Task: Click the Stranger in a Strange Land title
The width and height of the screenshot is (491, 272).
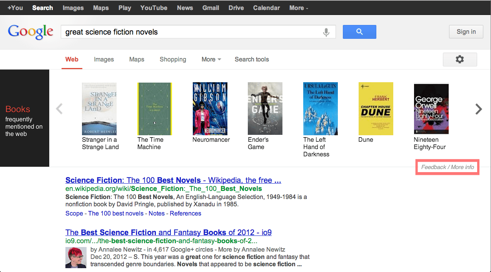Action: pos(100,143)
